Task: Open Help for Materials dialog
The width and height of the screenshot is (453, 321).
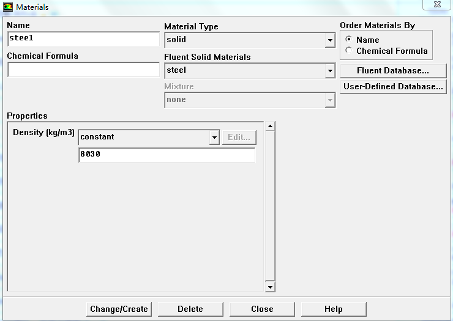Action: point(333,309)
